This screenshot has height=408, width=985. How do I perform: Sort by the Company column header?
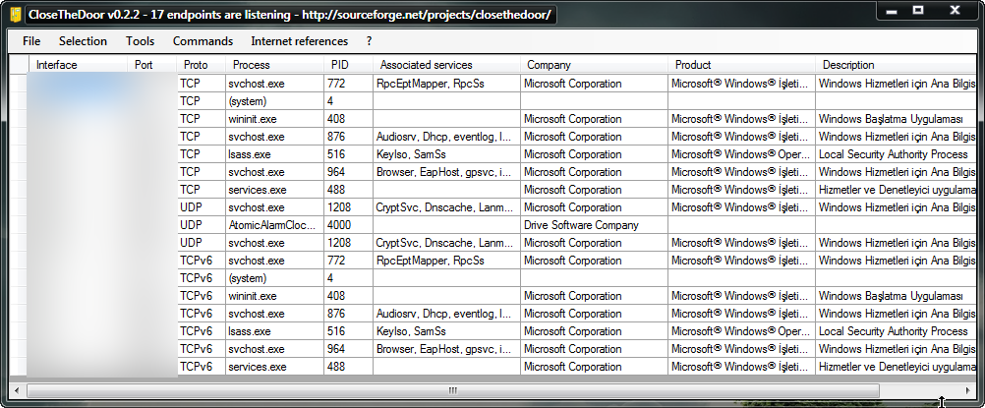coord(594,65)
